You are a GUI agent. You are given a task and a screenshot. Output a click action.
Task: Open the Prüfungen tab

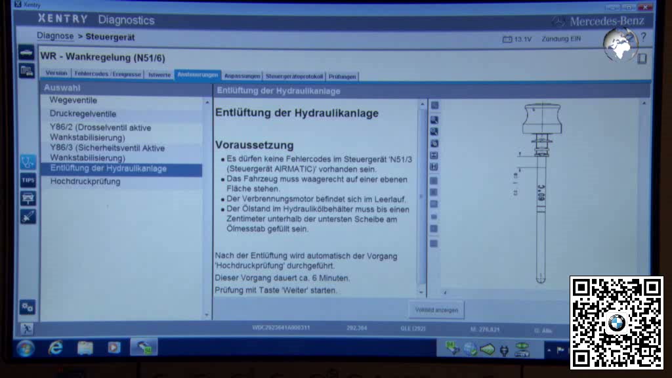point(342,77)
